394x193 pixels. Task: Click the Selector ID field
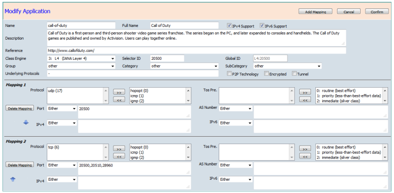point(167,58)
